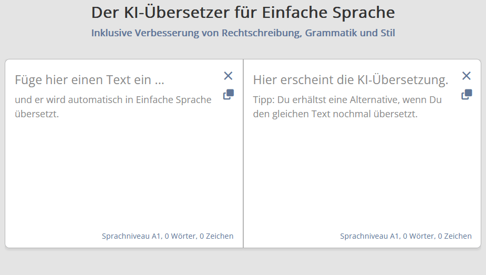486x275 pixels.
Task: Click 'Hier erscheint die KI-Übersetzung.' output heading
Action: pyautogui.click(x=350, y=80)
